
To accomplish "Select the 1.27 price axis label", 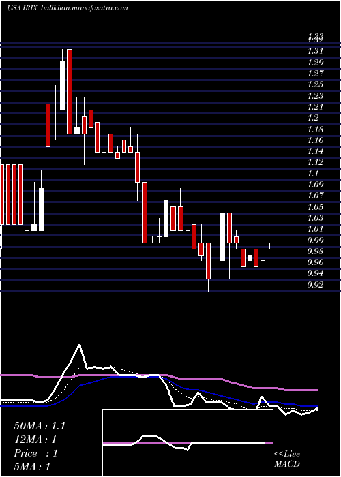I will [314, 74].
